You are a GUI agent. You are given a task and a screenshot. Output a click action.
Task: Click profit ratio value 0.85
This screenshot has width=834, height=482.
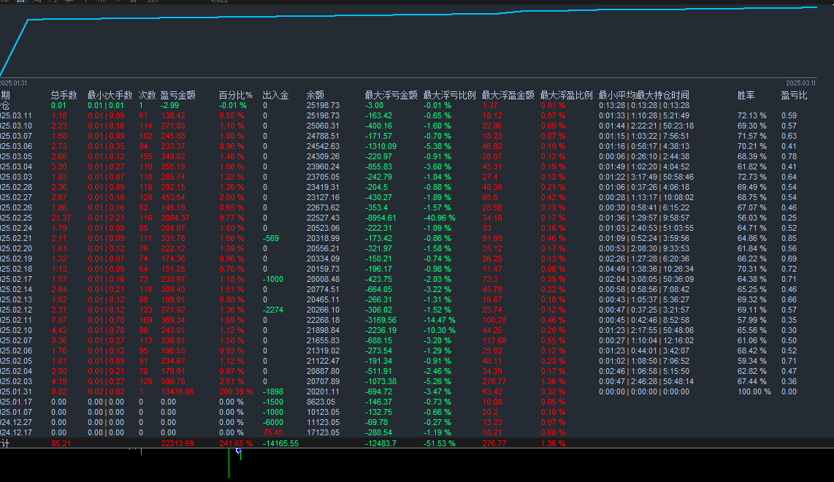tap(789, 238)
